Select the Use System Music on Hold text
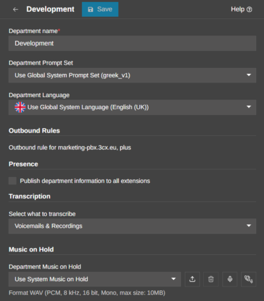 click(51, 279)
